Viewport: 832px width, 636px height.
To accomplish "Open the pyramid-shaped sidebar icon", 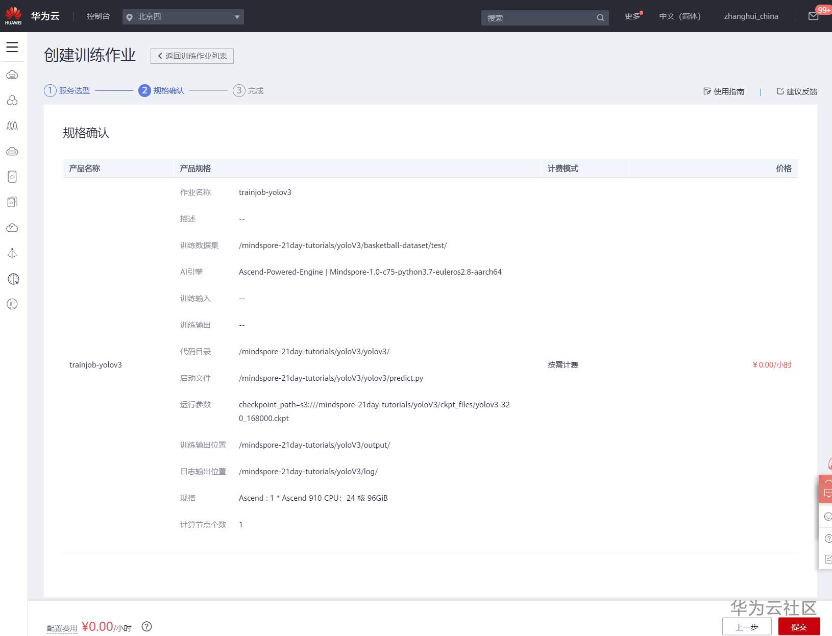I will click(x=12, y=253).
